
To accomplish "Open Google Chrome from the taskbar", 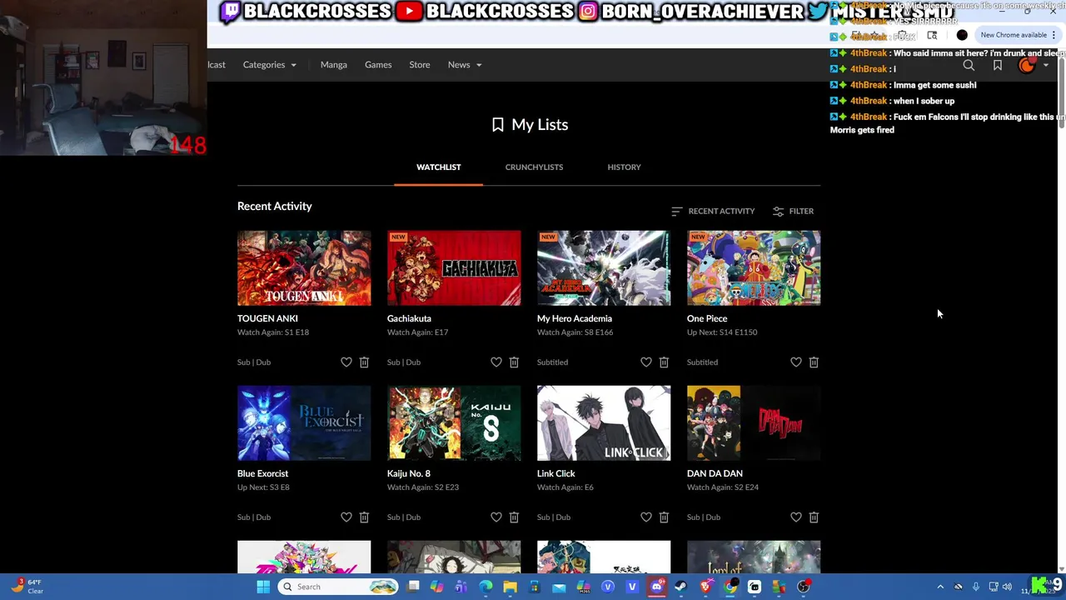I will [730, 587].
